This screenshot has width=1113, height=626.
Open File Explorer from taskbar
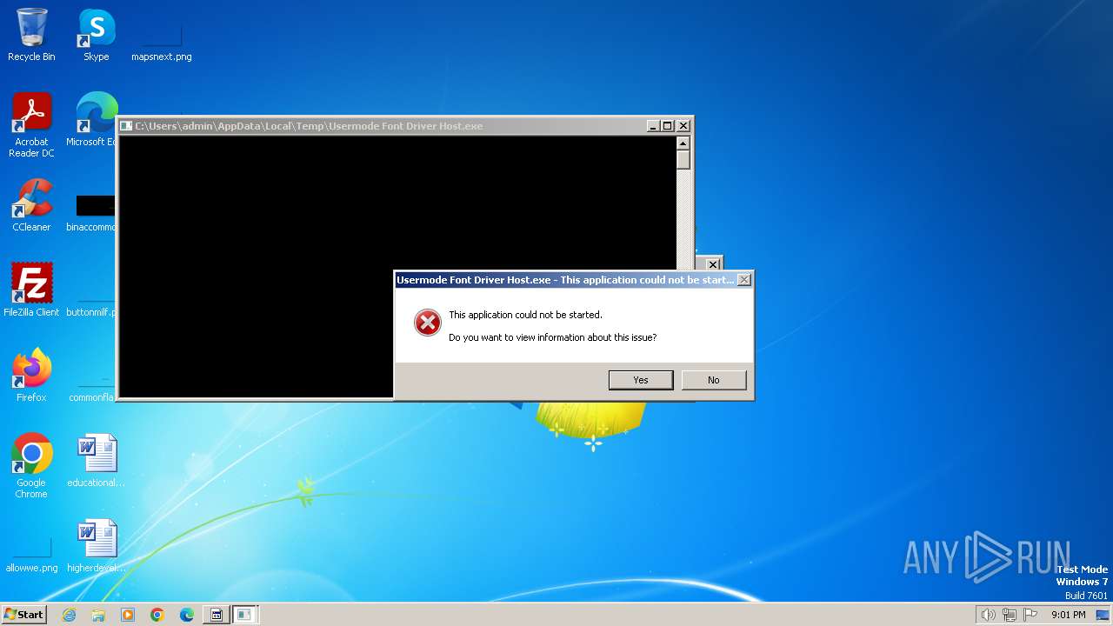98,615
